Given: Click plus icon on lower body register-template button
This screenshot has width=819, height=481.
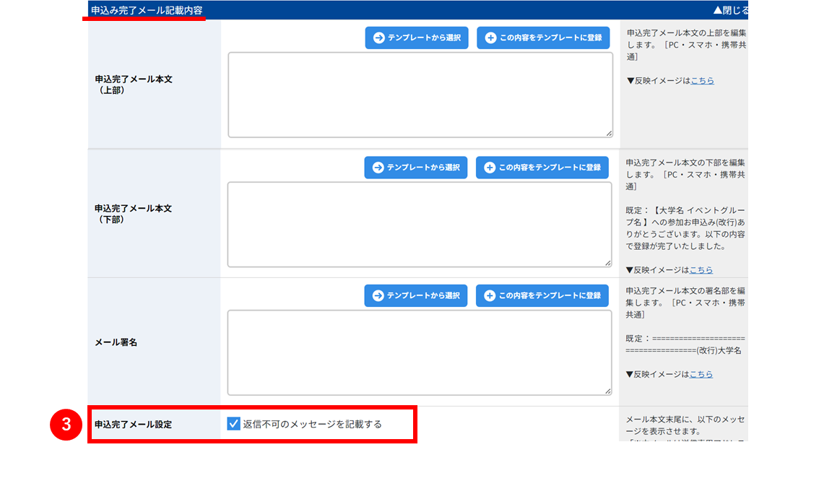Looking at the screenshot, I should click(x=490, y=167).
